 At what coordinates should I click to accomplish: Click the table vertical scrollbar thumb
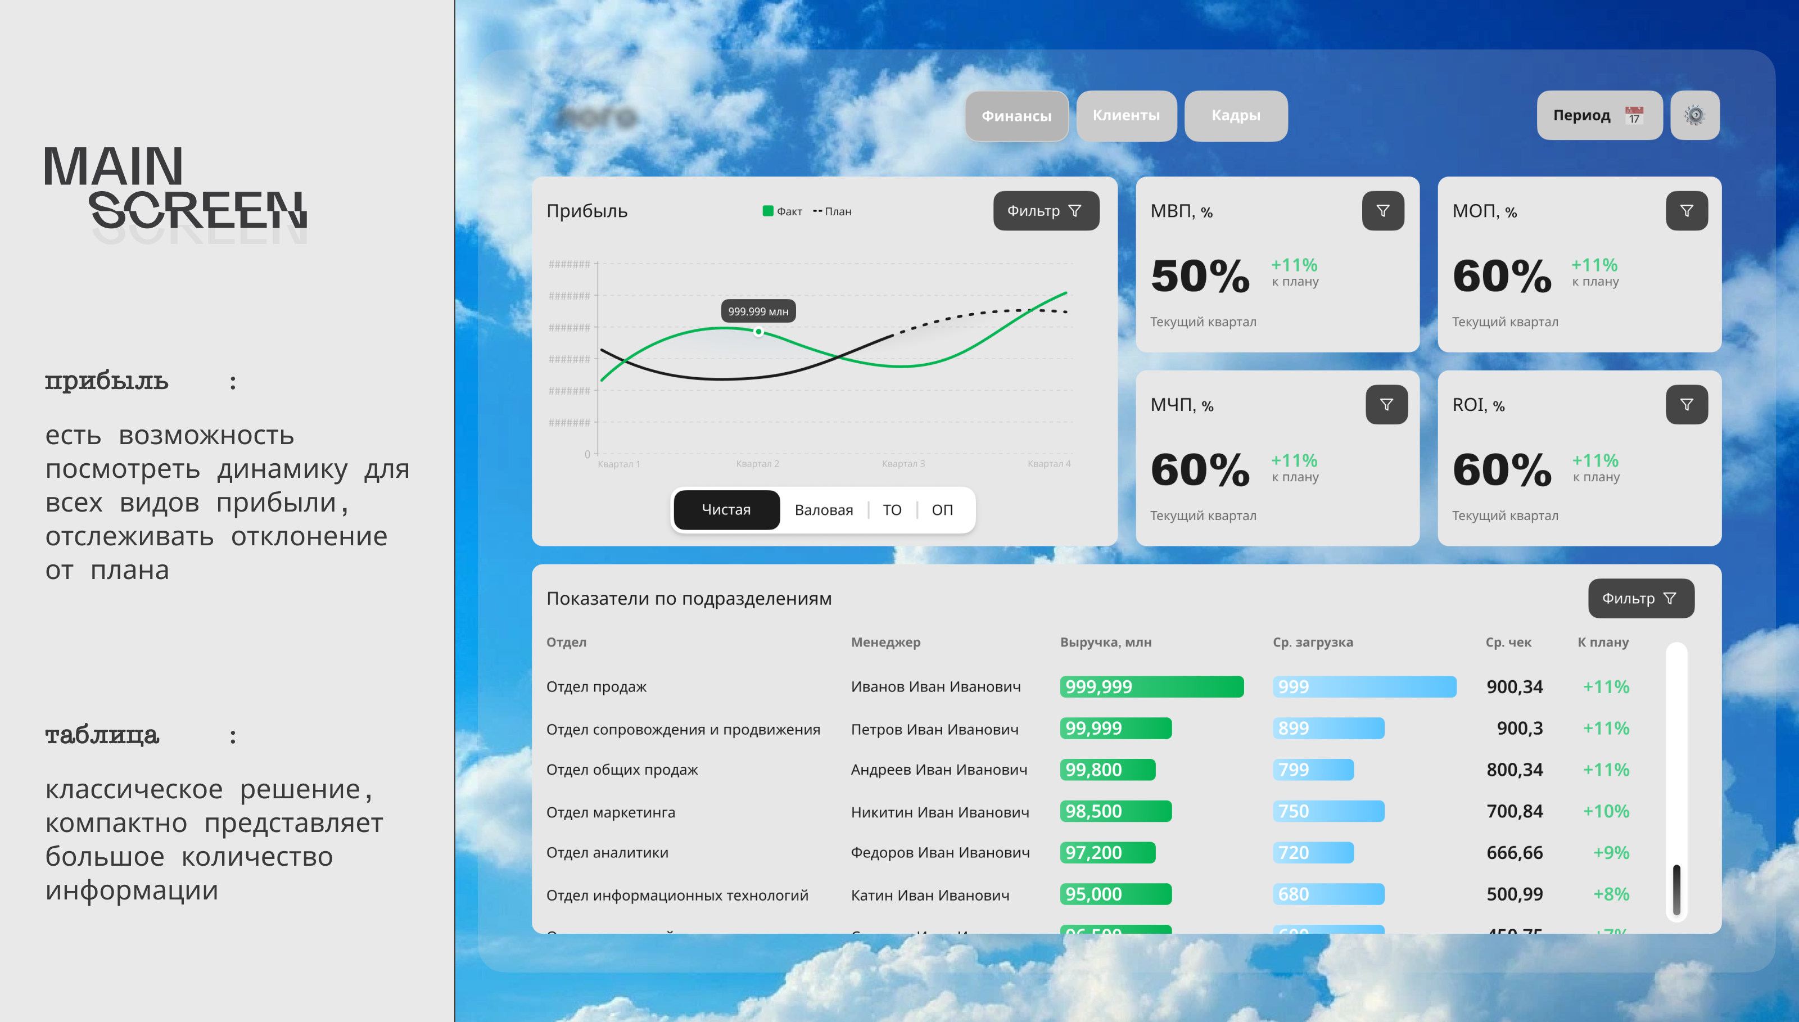(1676, 889)
